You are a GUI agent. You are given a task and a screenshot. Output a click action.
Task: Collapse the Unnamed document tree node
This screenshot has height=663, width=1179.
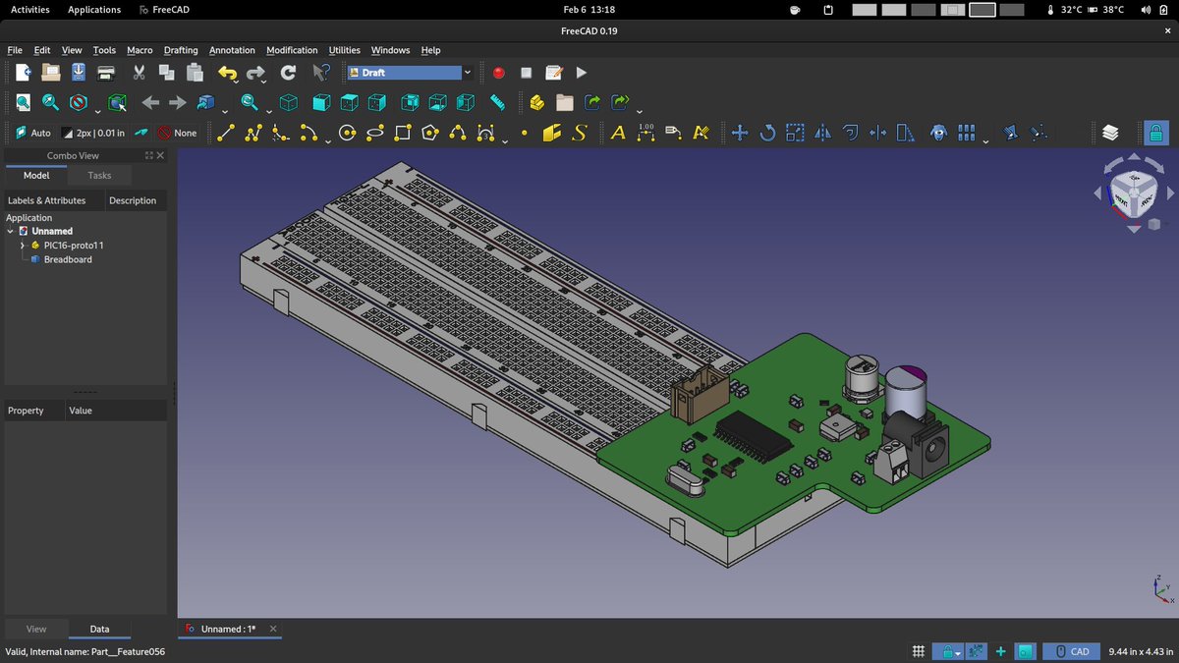(x=10, y=231)
